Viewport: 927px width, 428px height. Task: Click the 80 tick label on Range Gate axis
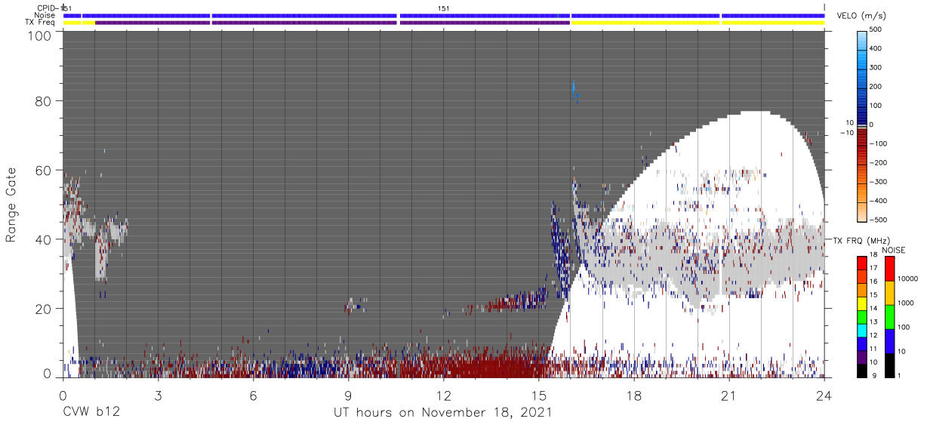(45, 100)
